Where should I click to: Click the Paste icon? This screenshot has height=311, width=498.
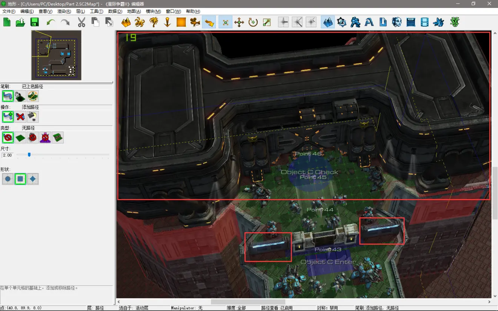click(109, 22)
